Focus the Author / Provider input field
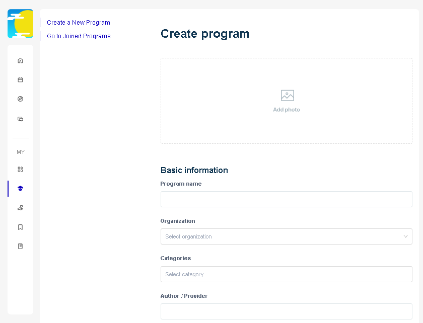This screenshot has width=423, height=323. tap(286, 311)
